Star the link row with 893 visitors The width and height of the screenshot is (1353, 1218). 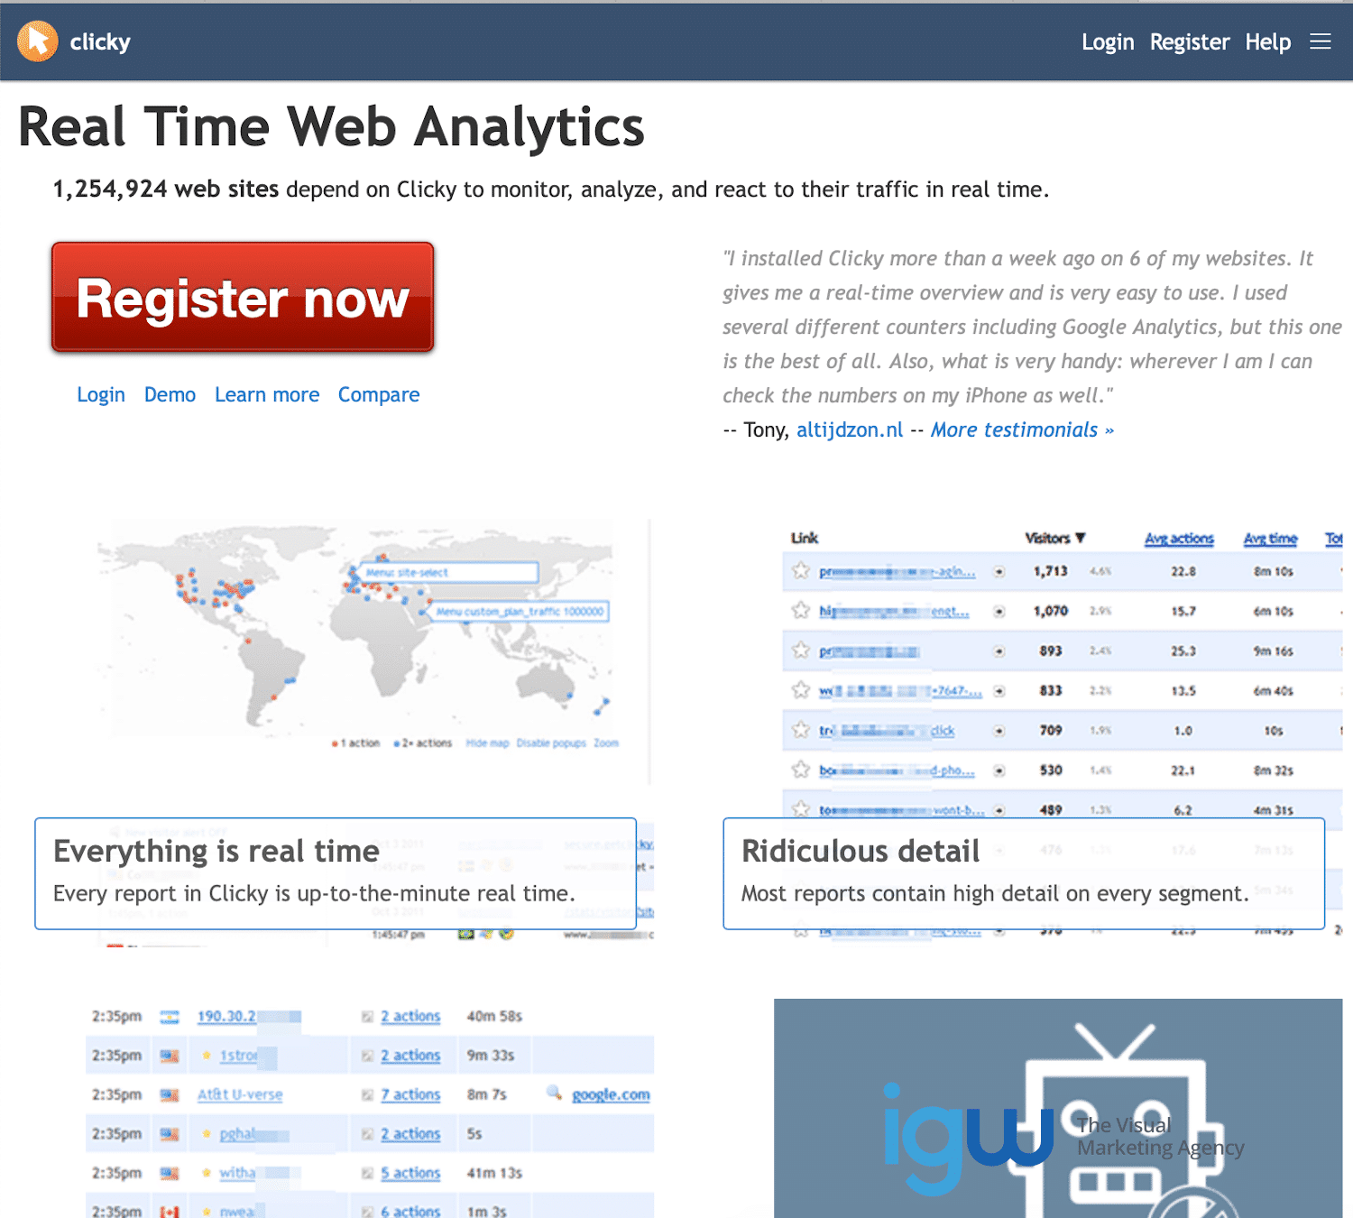pyautogui.click(x=800, y=651)
